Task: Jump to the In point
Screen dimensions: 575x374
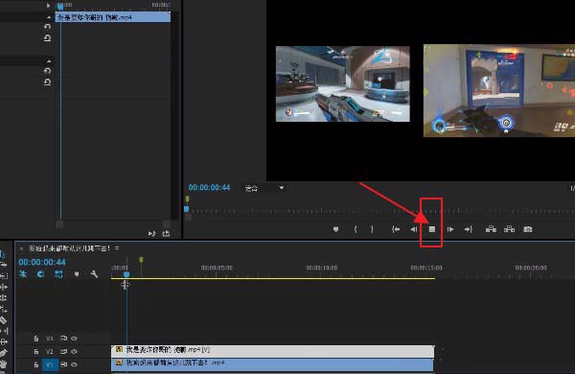Action: coord(396,229)
